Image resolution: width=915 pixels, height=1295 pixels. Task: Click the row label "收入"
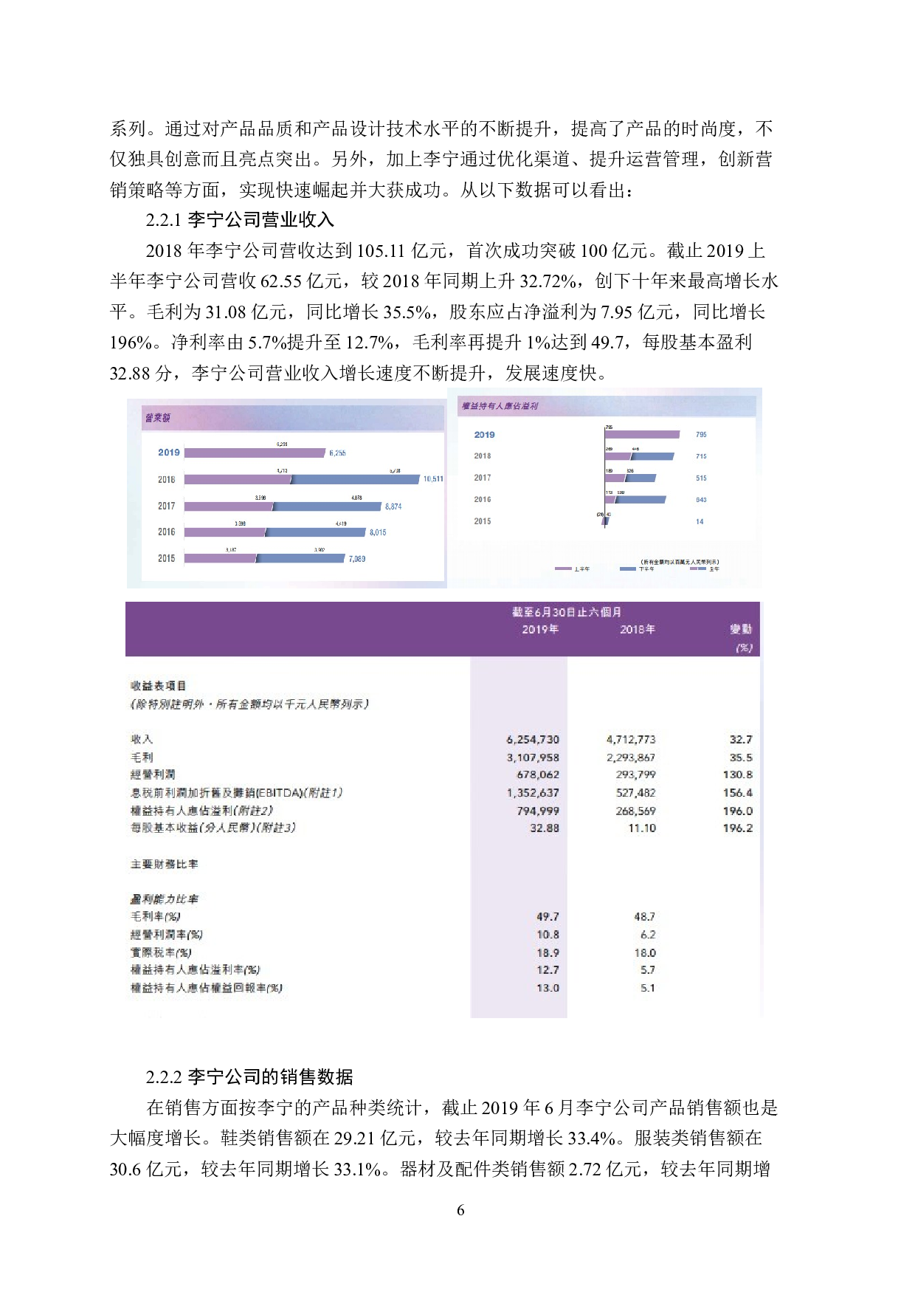pos(142,739)
